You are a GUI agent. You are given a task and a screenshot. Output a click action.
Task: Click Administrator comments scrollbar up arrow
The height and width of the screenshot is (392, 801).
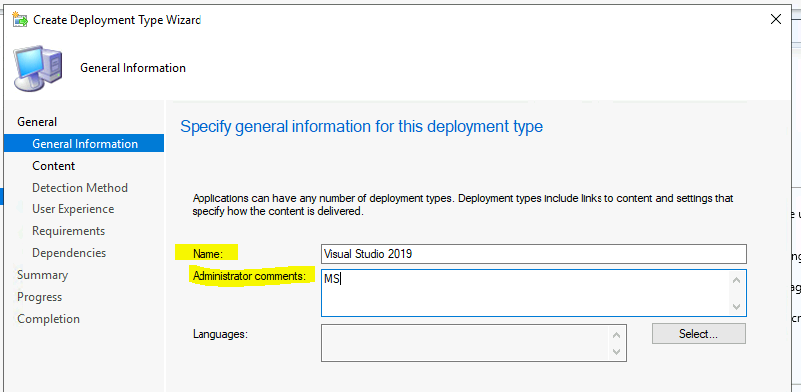(x=736, y=280)
